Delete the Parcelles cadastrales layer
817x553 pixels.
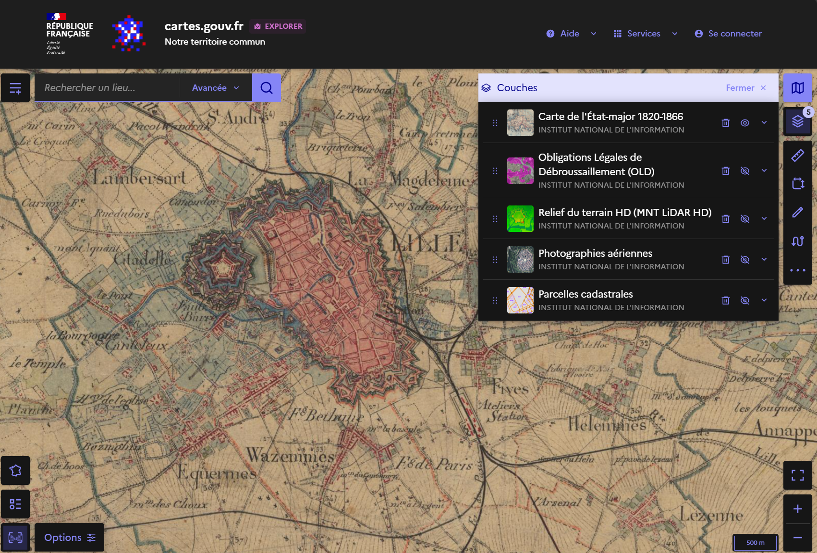[x=726, y=301]
